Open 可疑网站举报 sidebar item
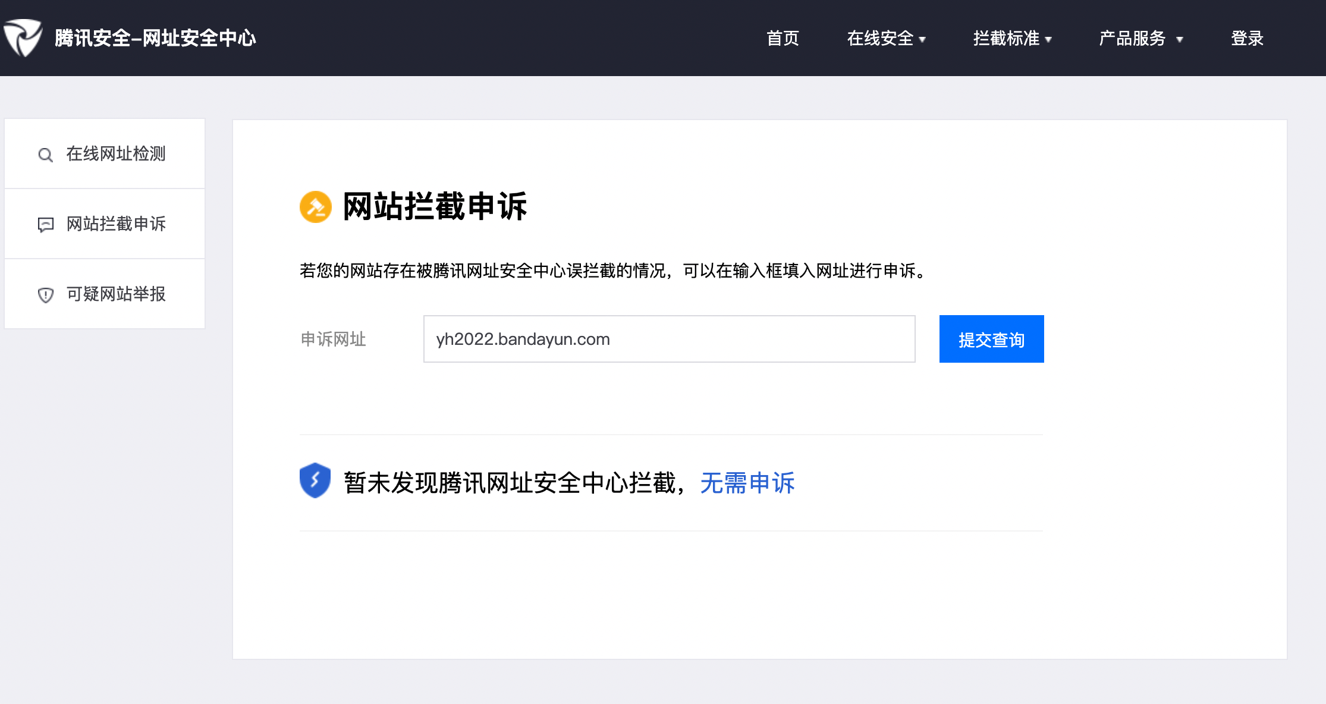Screen dimensions: 1326x704 (116, 294)
